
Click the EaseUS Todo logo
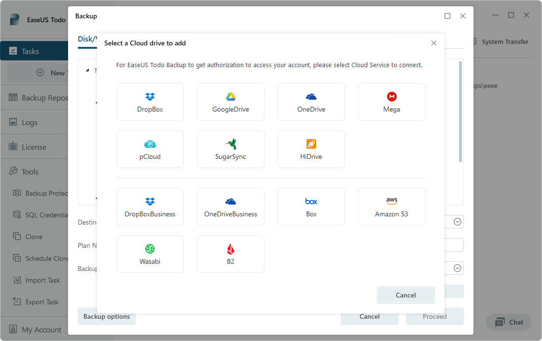point(14,19)
